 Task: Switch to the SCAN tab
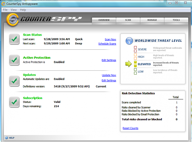(128, 20)
